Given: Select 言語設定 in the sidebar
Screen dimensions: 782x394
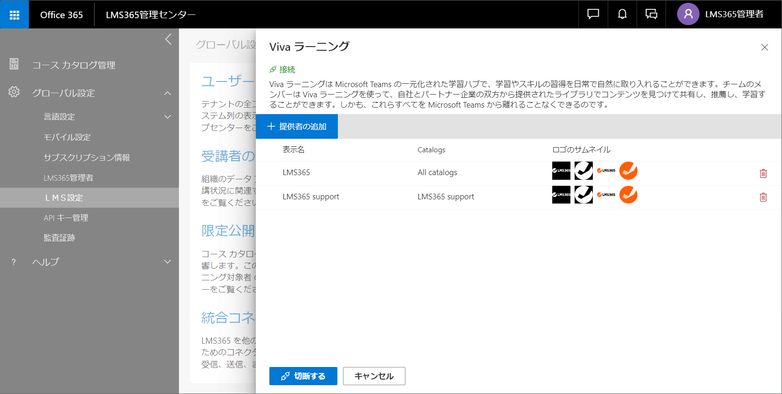Looking at the screenshot, I should coord(59,117).
